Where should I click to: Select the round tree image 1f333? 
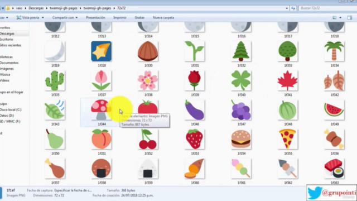288,51
